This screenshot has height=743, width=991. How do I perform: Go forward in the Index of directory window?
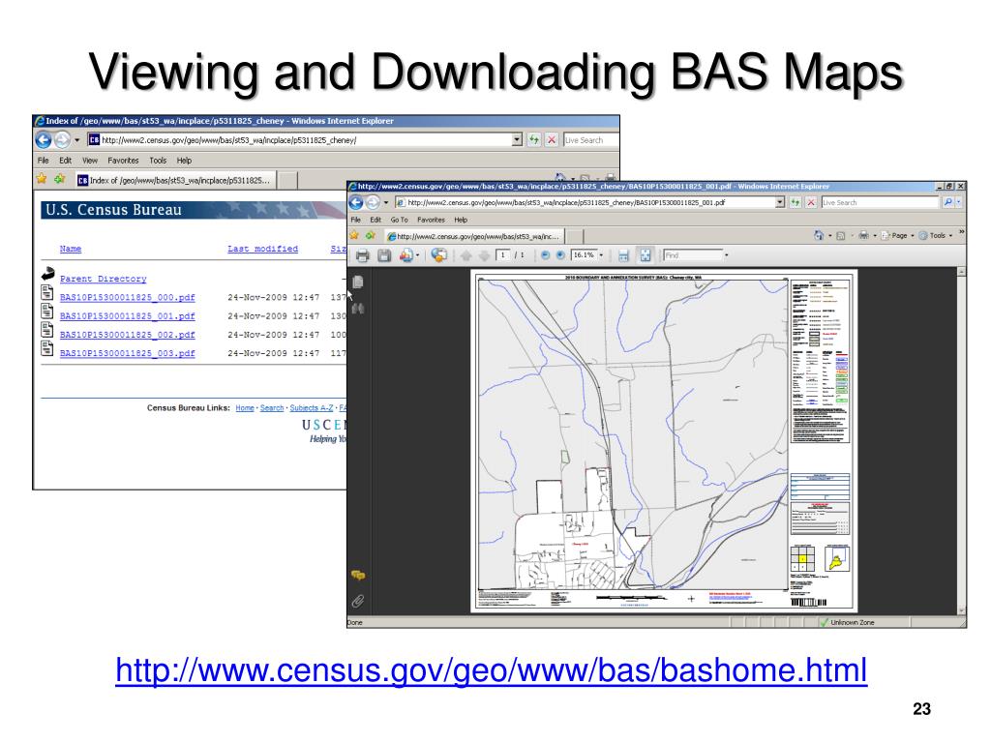click(62, 139)
